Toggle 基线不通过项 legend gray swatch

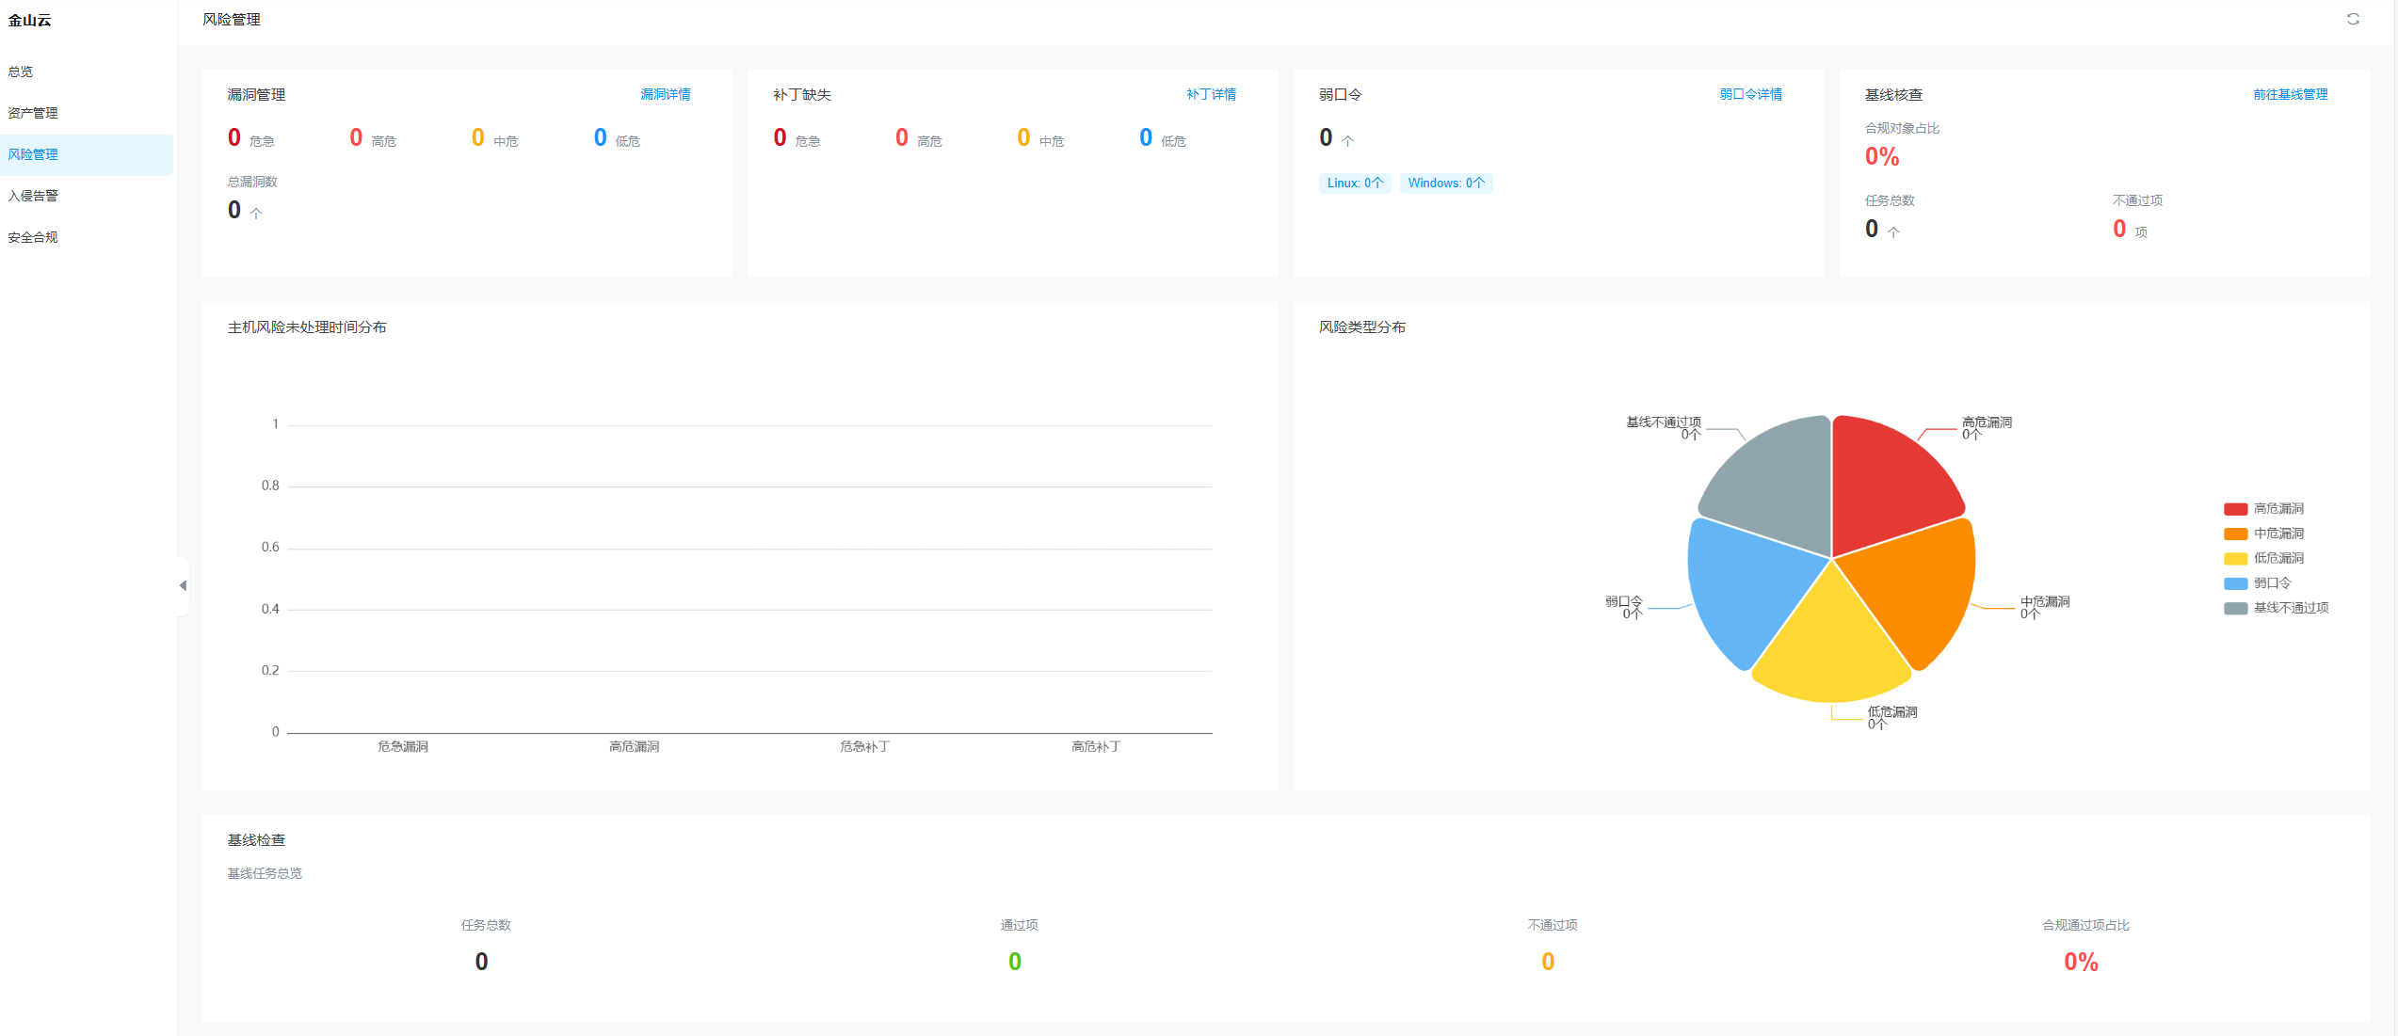click(x=2235, y=608)
